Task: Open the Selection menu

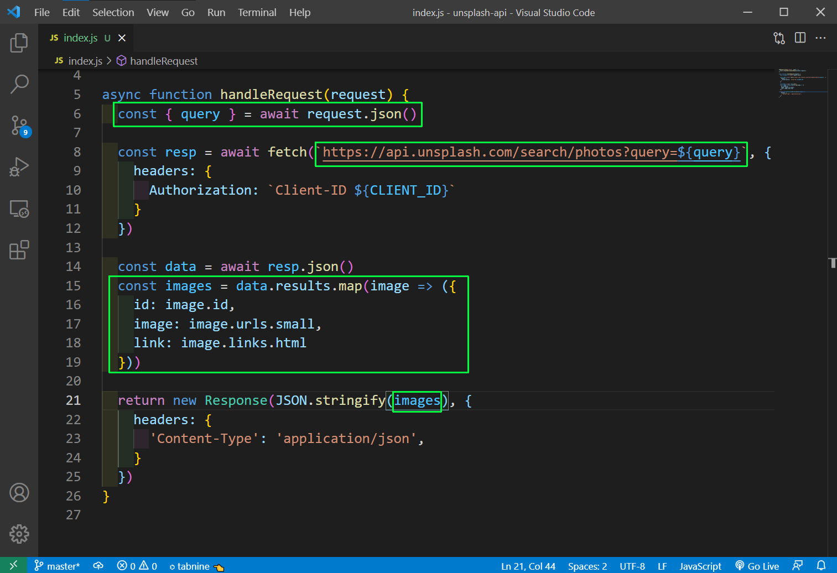Action: 113,12
